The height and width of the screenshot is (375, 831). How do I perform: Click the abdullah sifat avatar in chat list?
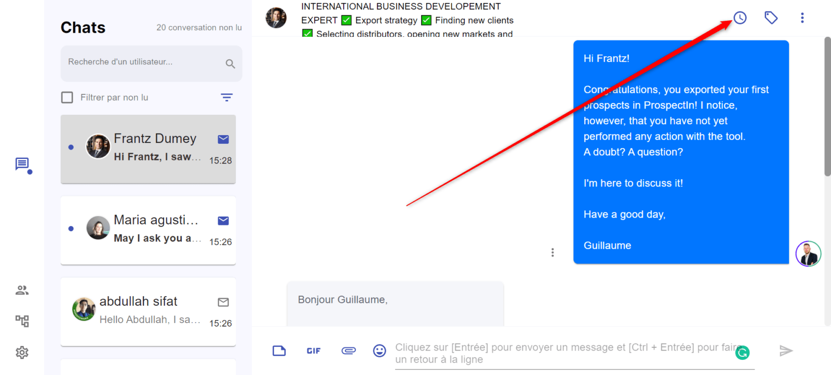(84, 309)
